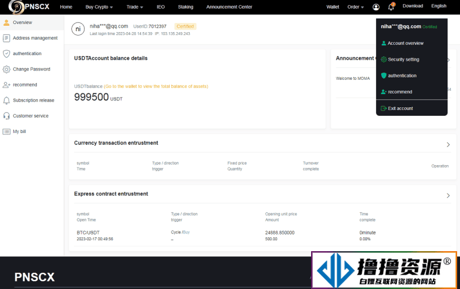Click the 0minute time value
This screenshot has height=289, width=460.
(x=367, y=233)
